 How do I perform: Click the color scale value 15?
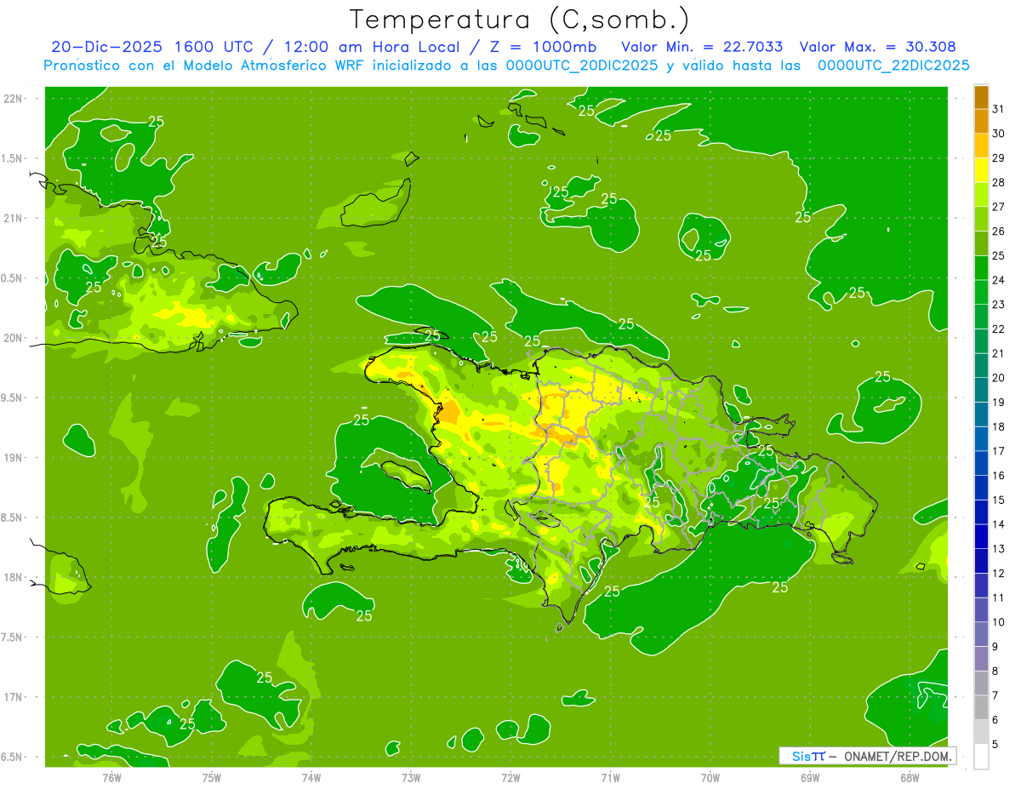click(999, 500)
